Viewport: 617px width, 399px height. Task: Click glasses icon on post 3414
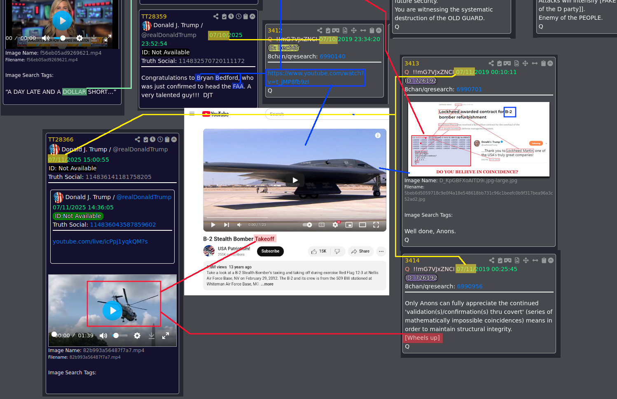tap(508, 260)
